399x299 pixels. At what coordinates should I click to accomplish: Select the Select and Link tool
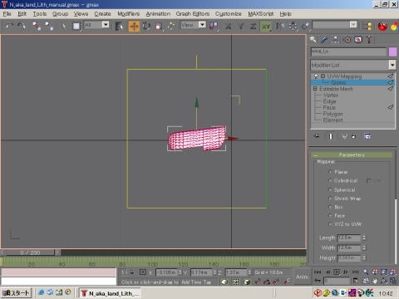point(37,27)
